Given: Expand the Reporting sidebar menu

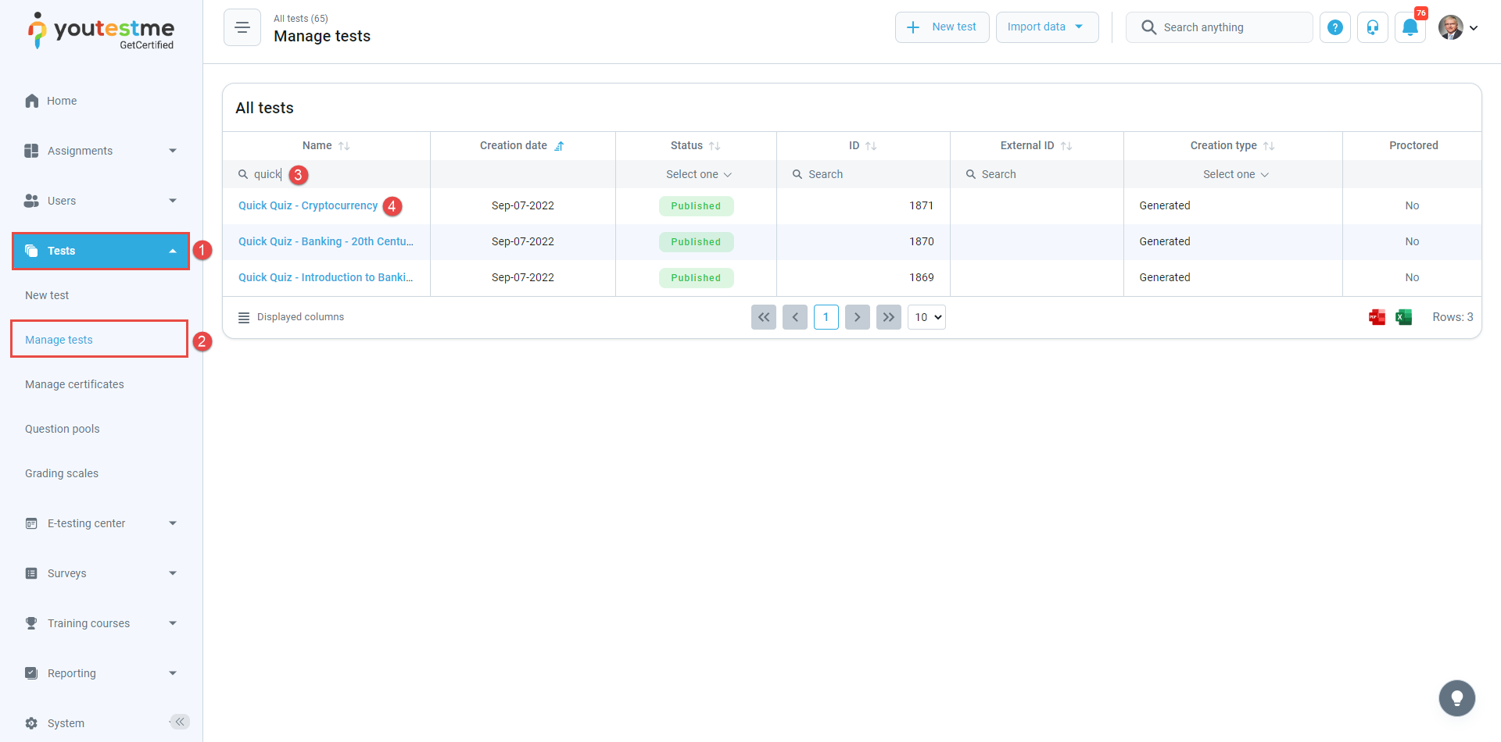Looking at the screenshot, I should (x=100, y=673).
